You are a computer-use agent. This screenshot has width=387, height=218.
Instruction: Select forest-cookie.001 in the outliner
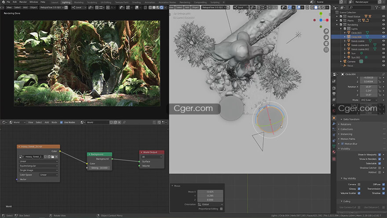pos(360,45)
